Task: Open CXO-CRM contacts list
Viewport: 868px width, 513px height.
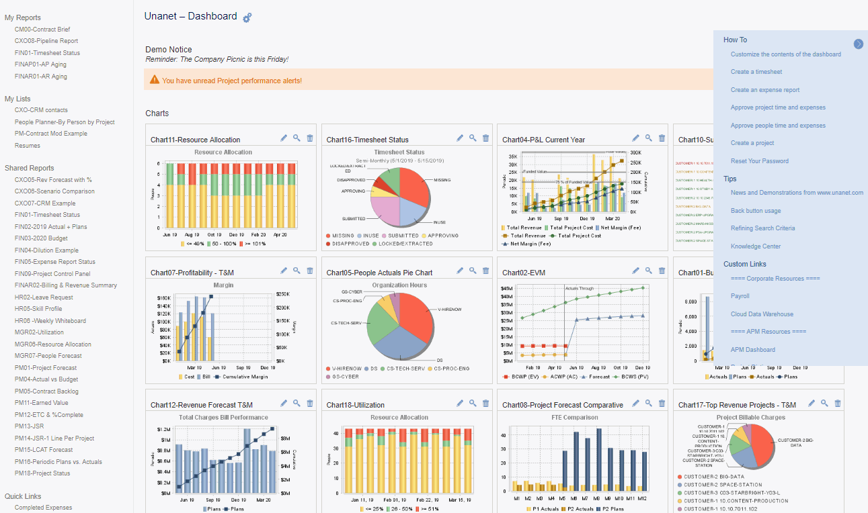Action: (x=41, y=110)
